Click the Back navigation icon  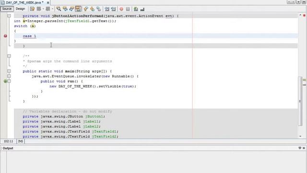(39, 9)
